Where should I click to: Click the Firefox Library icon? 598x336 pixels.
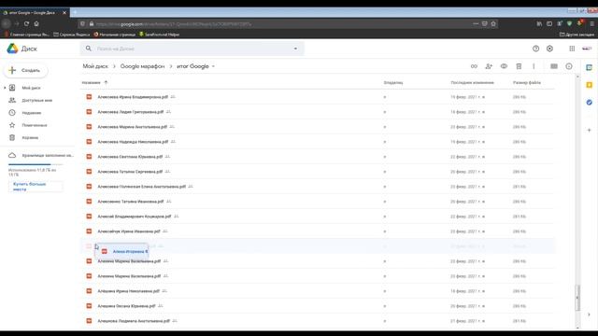coord(539,23)
